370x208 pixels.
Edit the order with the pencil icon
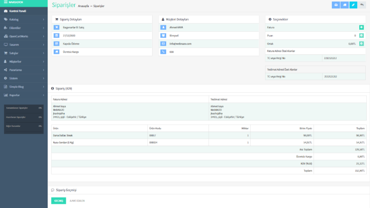click(x=353, y=5)
